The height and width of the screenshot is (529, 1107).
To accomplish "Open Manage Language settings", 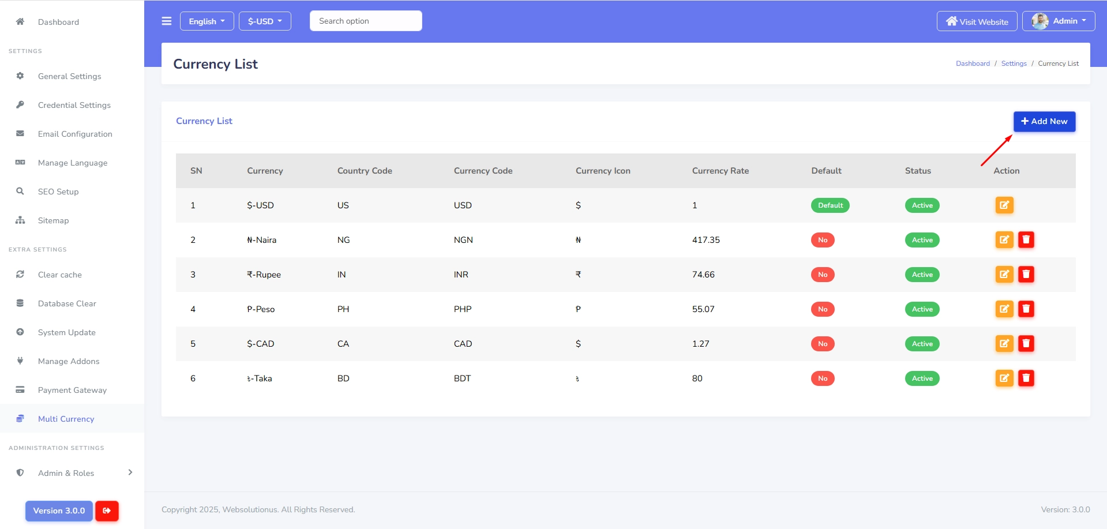I will [x=72, y=163].
